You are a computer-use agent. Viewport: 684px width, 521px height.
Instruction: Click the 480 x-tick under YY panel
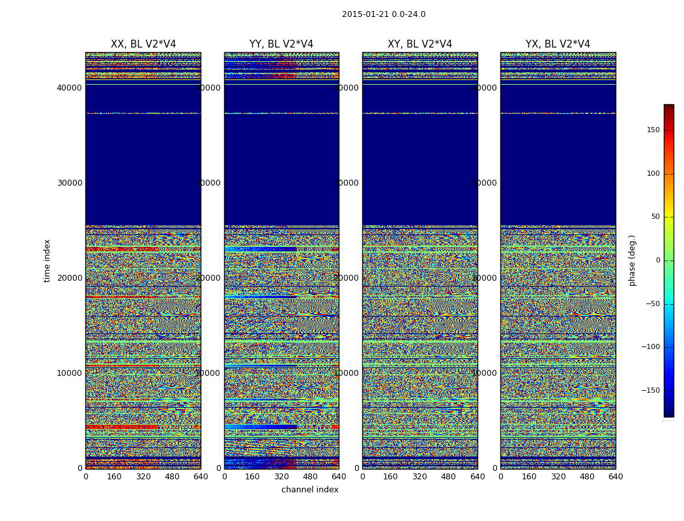(x=310, y=477)
